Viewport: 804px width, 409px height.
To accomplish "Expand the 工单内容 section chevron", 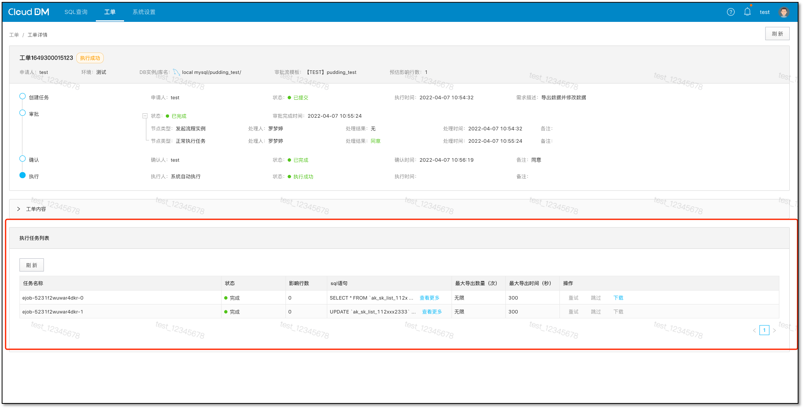I will click(x=19, y=209).
